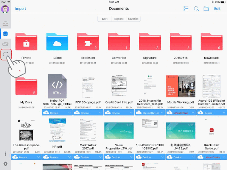Open the Nebo_PDF SDK HTML file icon

(57, 86)
